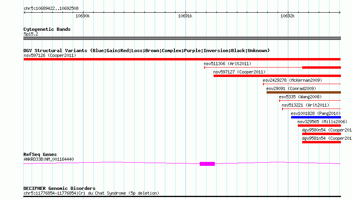Image resolution: width=352 pixels, height=199 pixels.
Task: Select nsv329565 (Mills2006) variant label
Action: tap(322, 122)
